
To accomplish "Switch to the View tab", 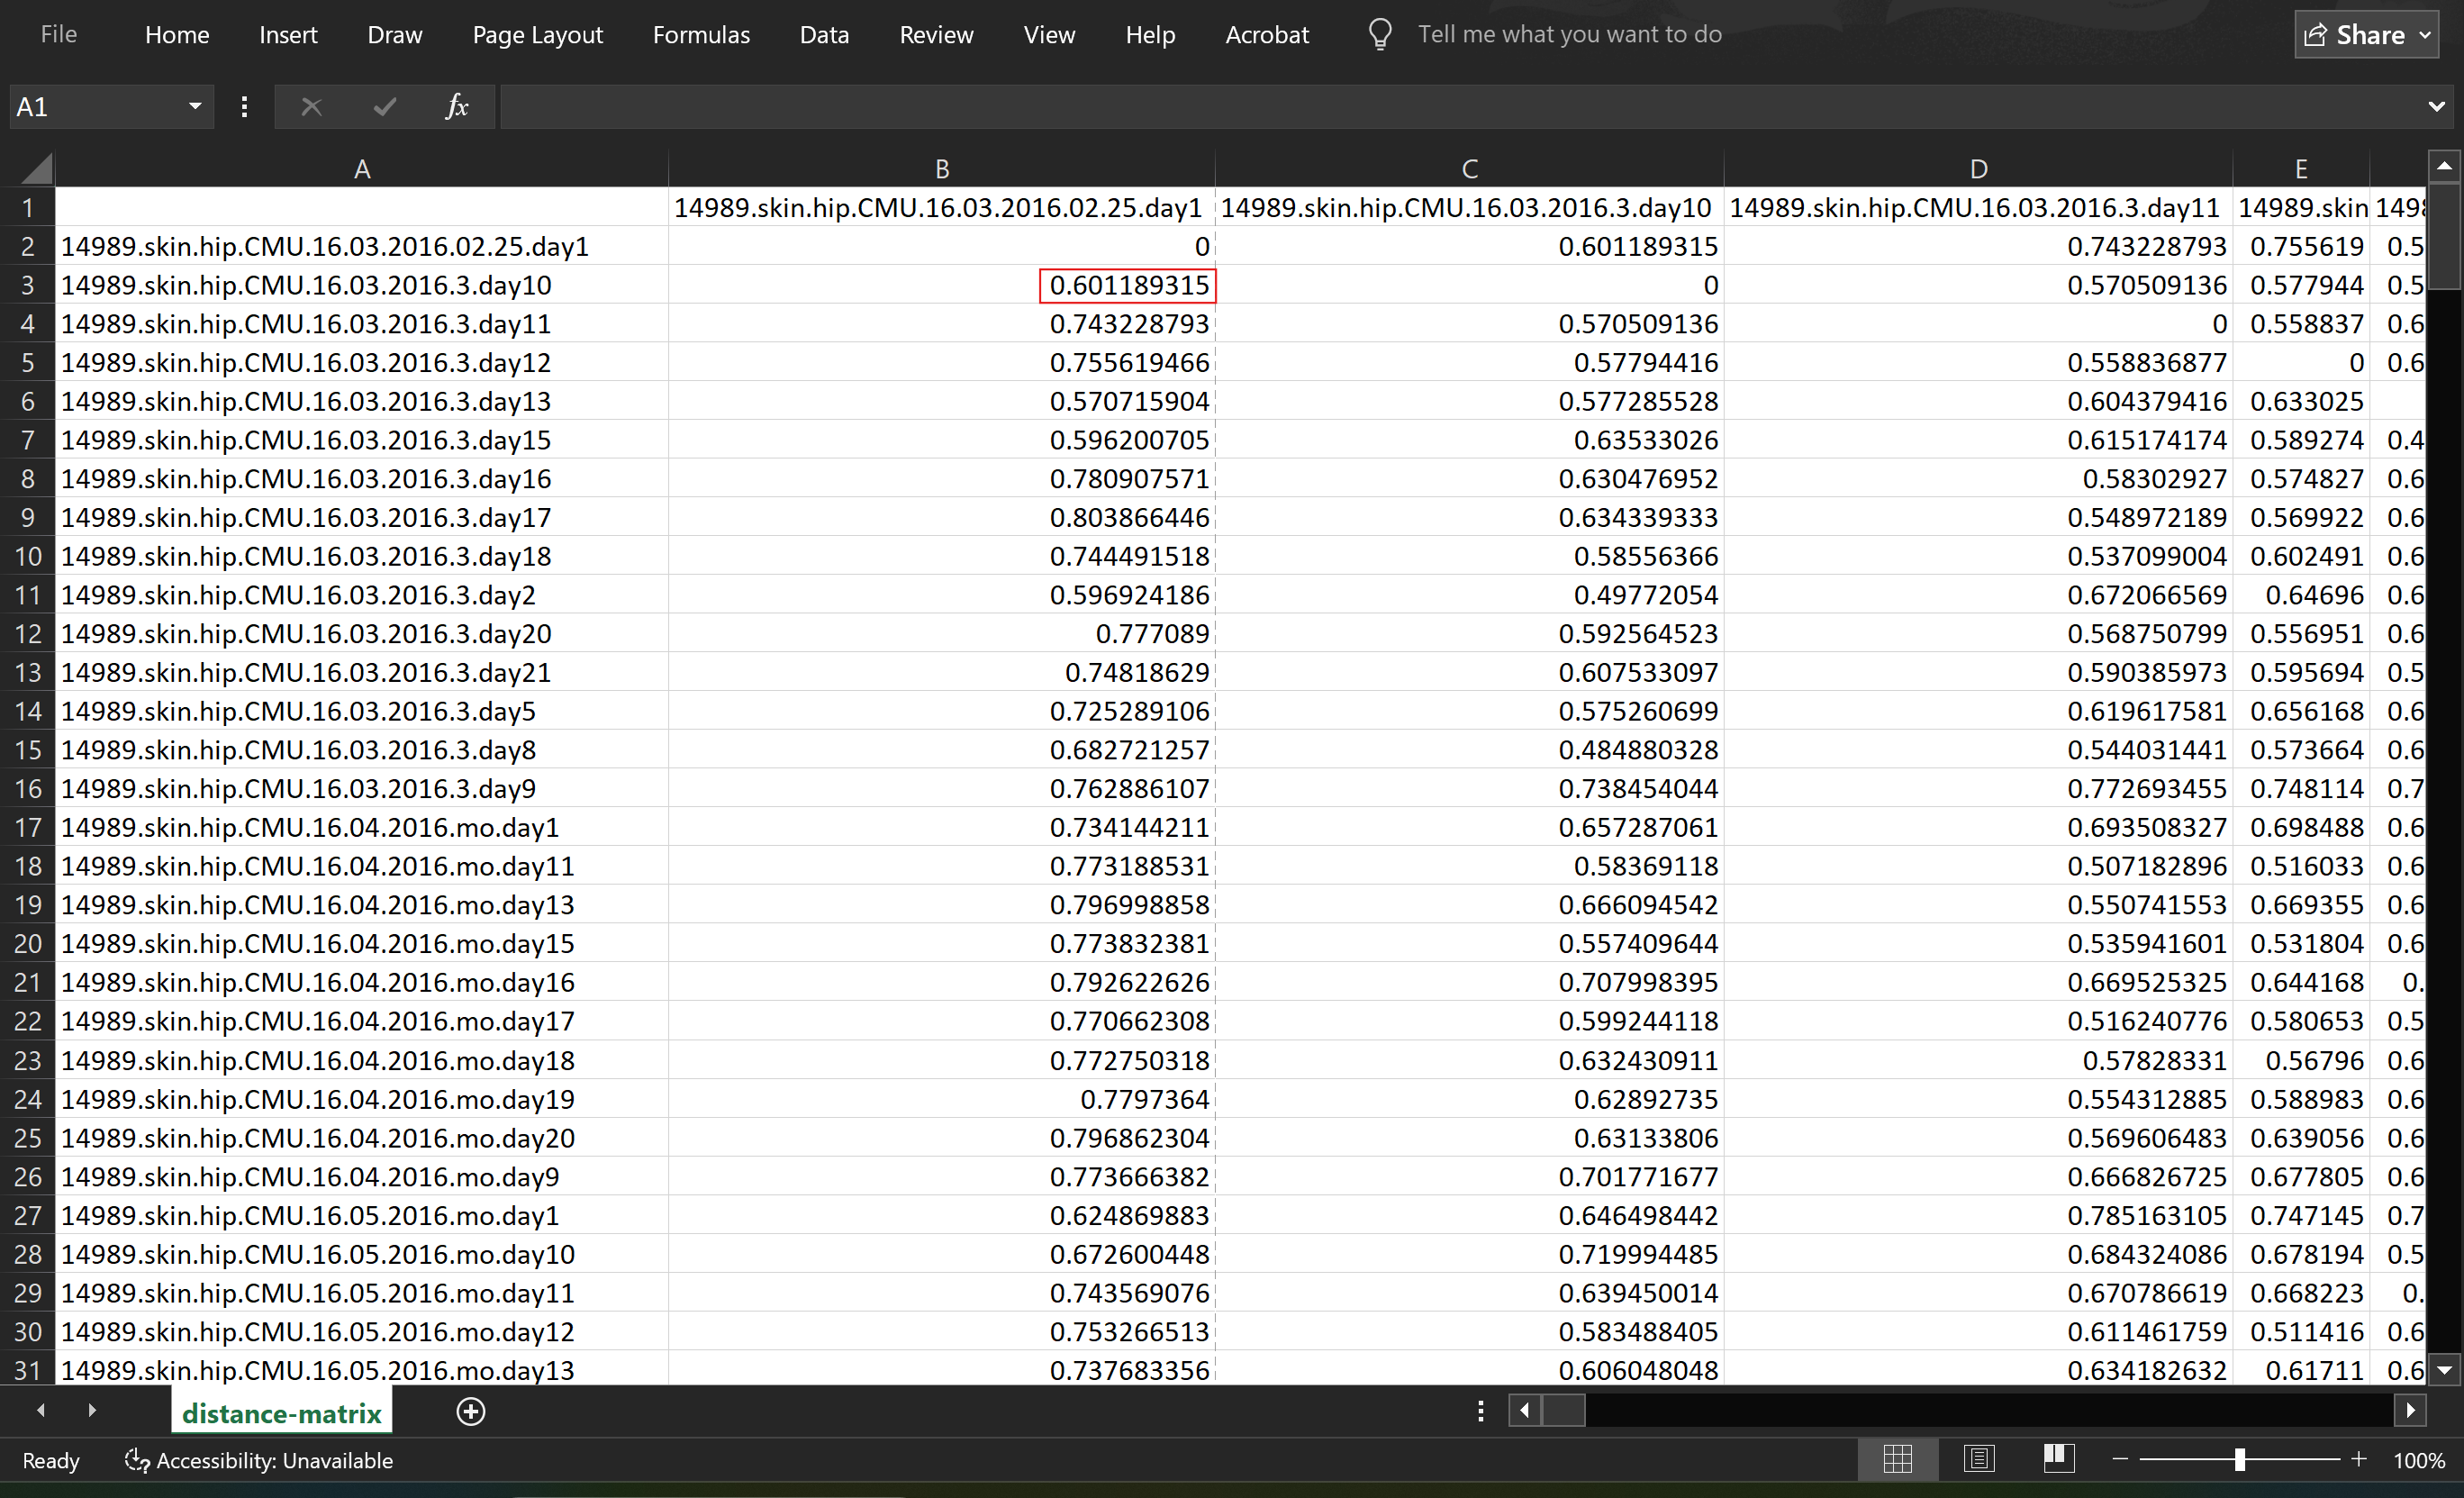I will click(x=1049, y=34).
